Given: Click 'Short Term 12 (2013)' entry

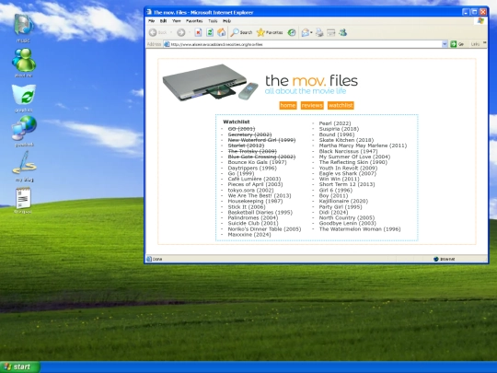Looking at the screenshot, I should click(x=347, y=184).
